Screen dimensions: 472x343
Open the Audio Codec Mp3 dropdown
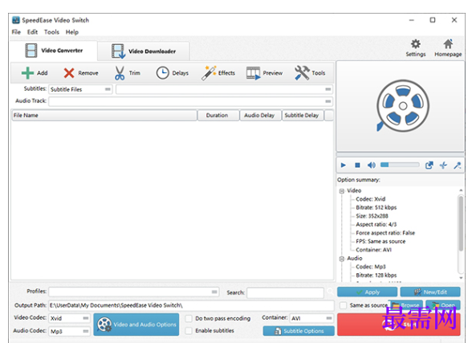70,331
